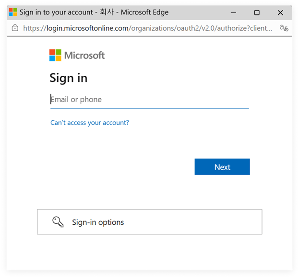
Task: Click the Microsoft wordmark text
Action: (84, 56)
